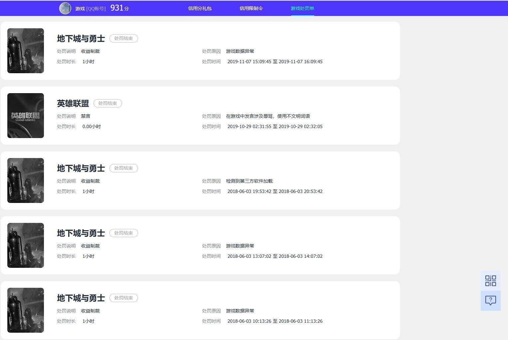The image size is (508, 340).
Task: Click 处罚结束 badge beside 英雄联盟
Action: [108, 103]
